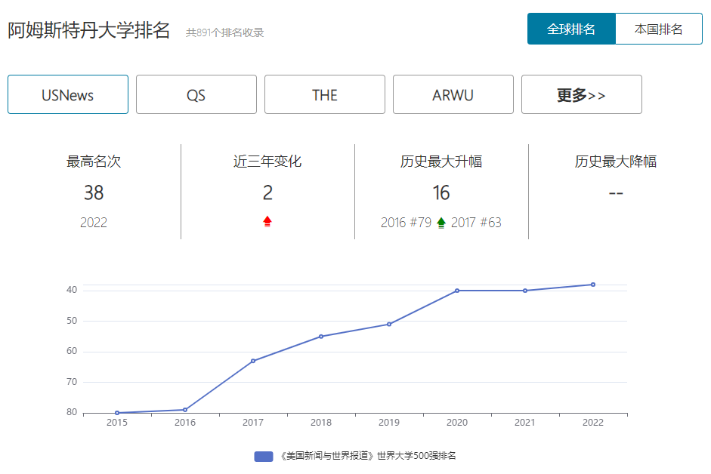Click the 2015 data point on the chart
The height and width of the screenshot is (474, 711).
click(x=116, y=411)
